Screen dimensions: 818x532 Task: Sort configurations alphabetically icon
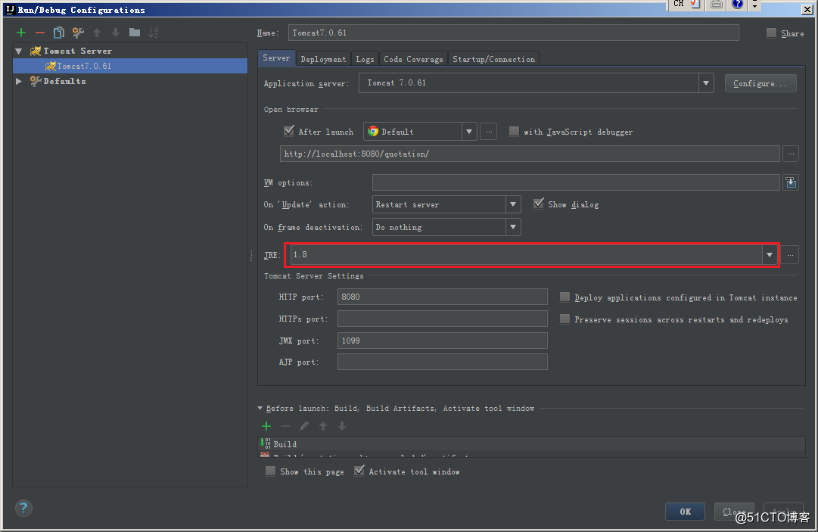[x=154, y=33]
